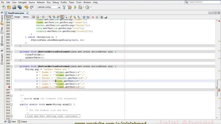221x124 pixels.
Task: Switch editor to History view
Action: pyautogui.click(x=26, y=17)
